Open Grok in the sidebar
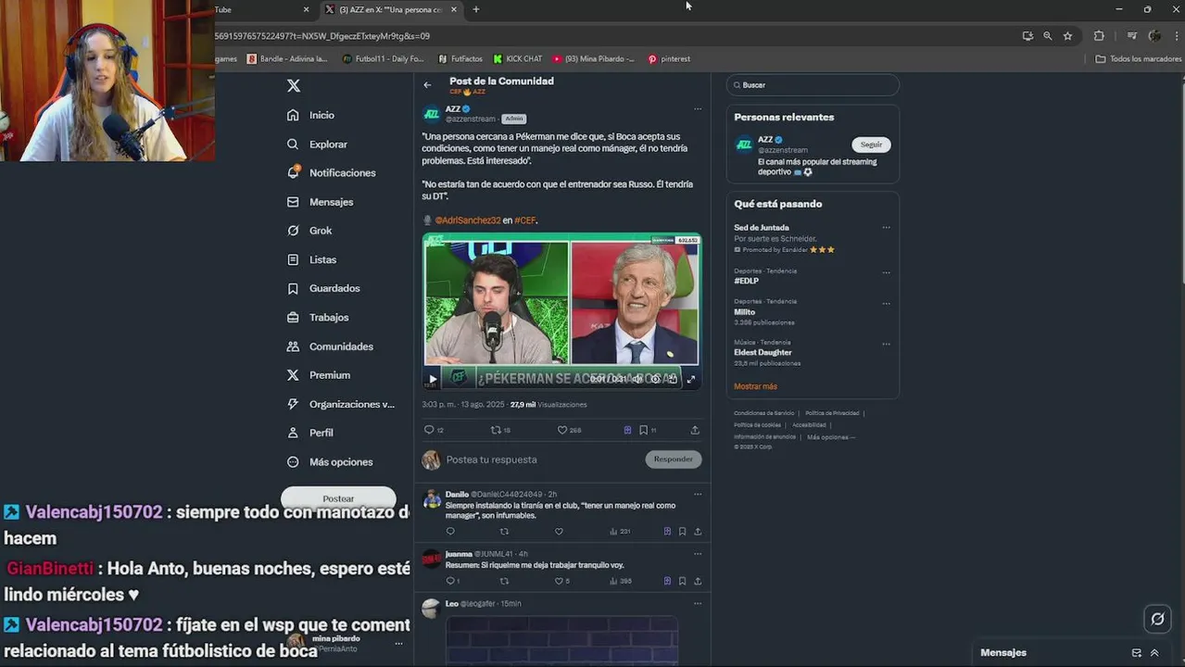The height and width of the screenshot is (667, 1185). click(x=309, y=231)
